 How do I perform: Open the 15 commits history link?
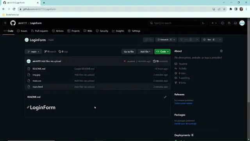[x=161, y=61]
